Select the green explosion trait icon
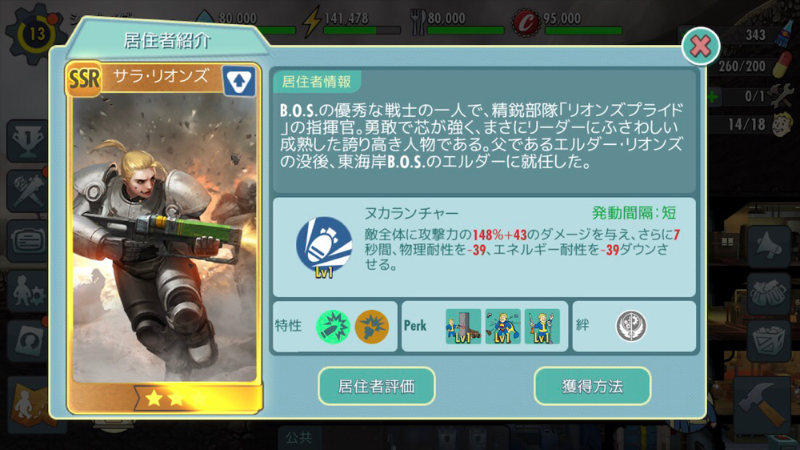The image size is (800, 450). [333, 327]
